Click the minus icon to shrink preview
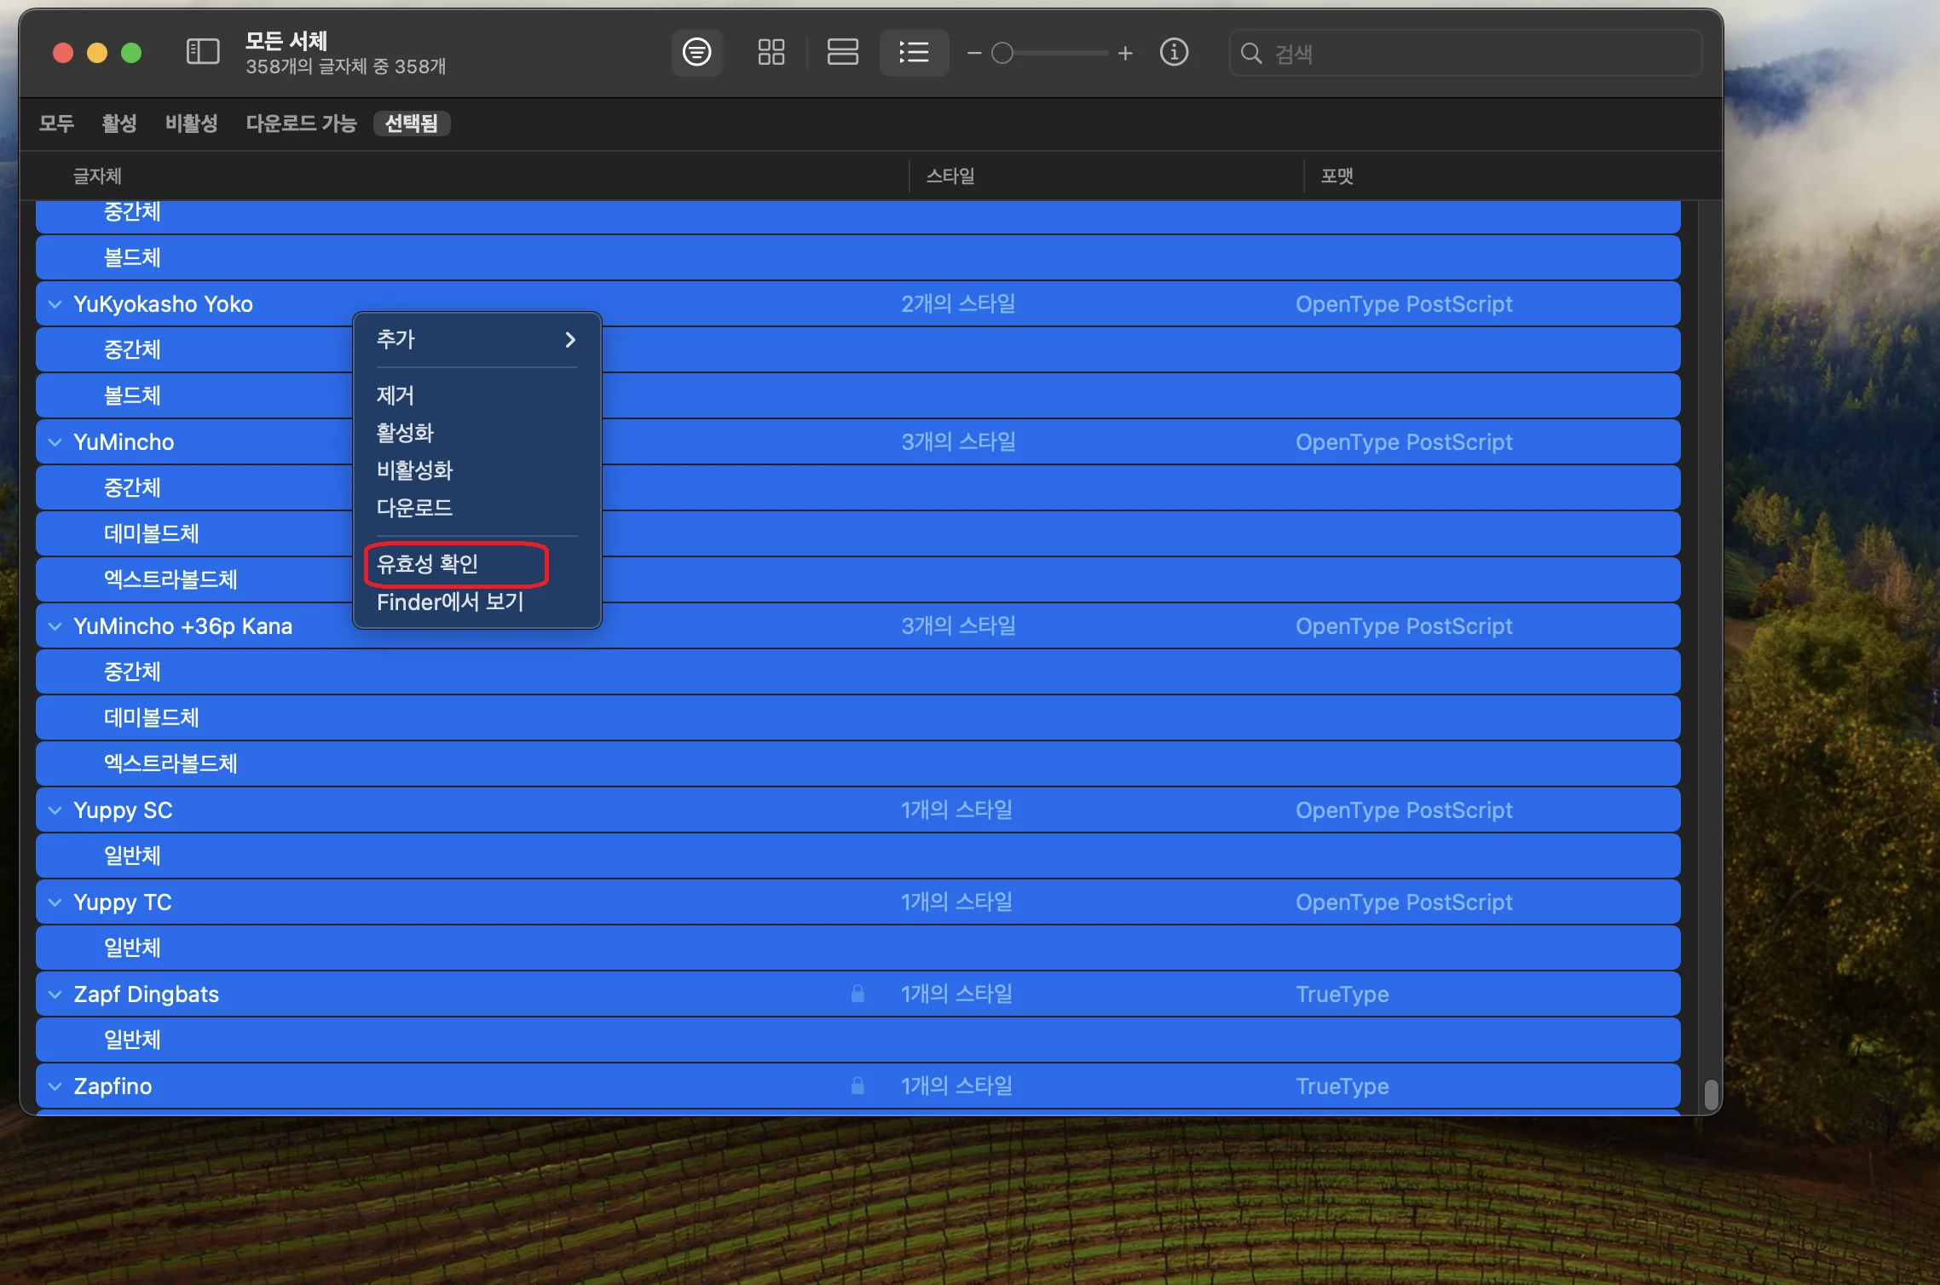 tap(974, 54)
